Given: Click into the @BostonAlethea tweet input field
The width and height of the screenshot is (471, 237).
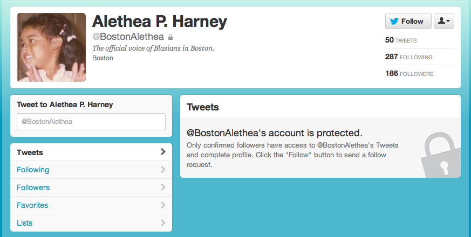Looking at the screenshot, I should coord(91,122).
